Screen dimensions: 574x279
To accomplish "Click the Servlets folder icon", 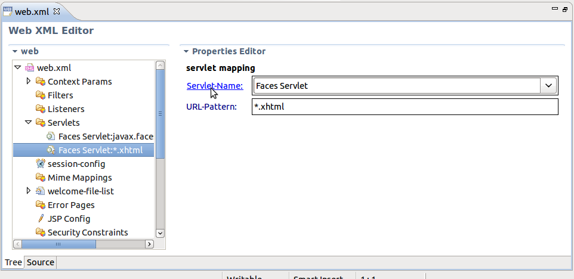I will tap(40, 122).
